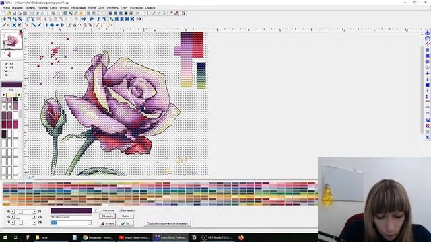Click the Отмена button with red X
Image resolution: width=431 pixels, height=242 pixels.
tap(108, 223)
